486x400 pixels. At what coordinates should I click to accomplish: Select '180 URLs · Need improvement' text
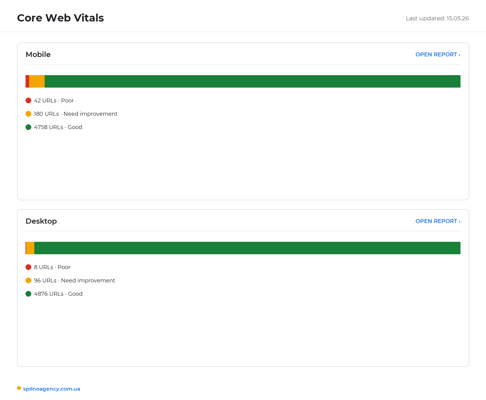point(76,114)
